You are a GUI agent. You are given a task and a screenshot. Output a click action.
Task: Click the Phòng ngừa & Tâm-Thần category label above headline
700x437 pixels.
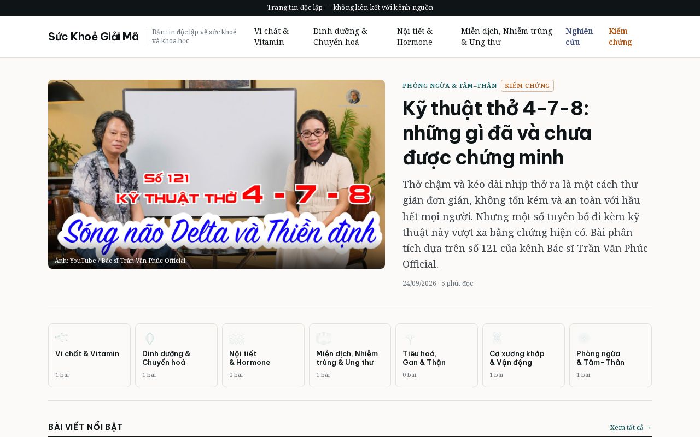pyautogui.click(x=450, y=86)
